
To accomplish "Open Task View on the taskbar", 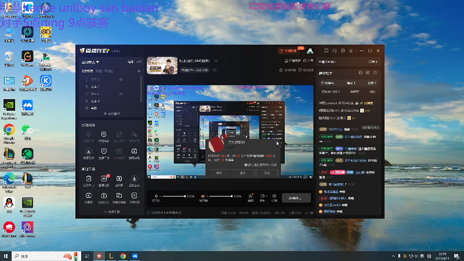I will [87, 256].
